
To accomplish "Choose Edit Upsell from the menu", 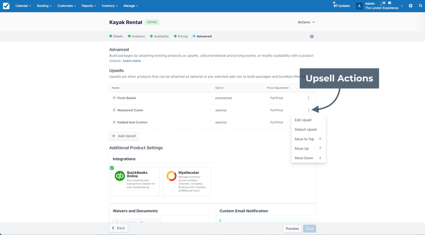I will click(308, 120).
